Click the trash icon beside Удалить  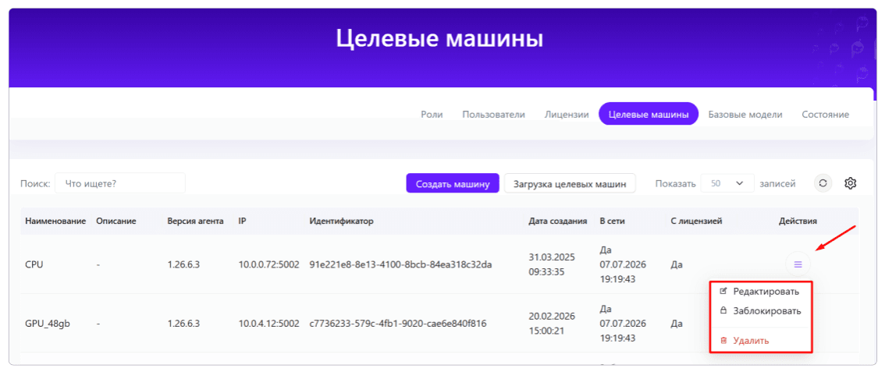[x=723, y=341]
